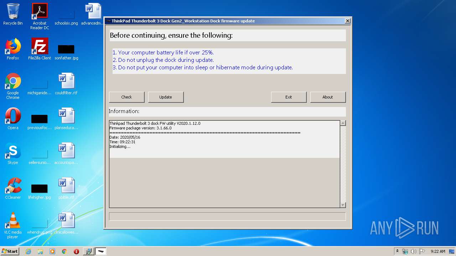Click the window title bar text
The image size is (456, 256).
(x=183, y=21)
